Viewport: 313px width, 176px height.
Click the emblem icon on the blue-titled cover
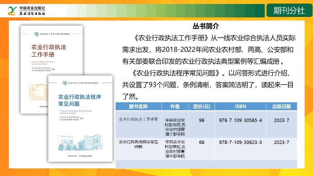click(65, 83)
